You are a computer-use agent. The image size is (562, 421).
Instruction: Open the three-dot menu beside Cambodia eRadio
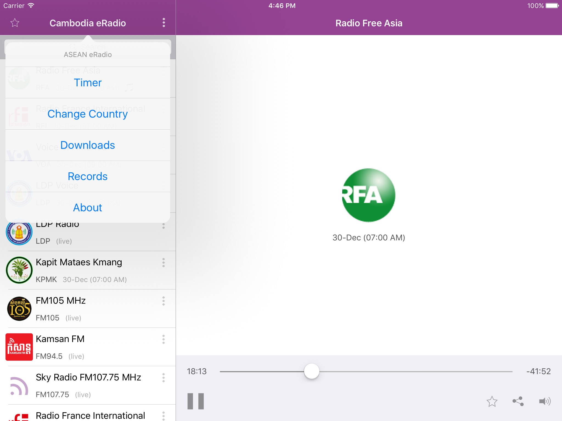pos(164,23)
